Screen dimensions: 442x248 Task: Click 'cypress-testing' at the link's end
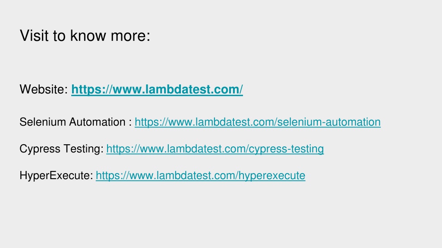pos(287,149)
